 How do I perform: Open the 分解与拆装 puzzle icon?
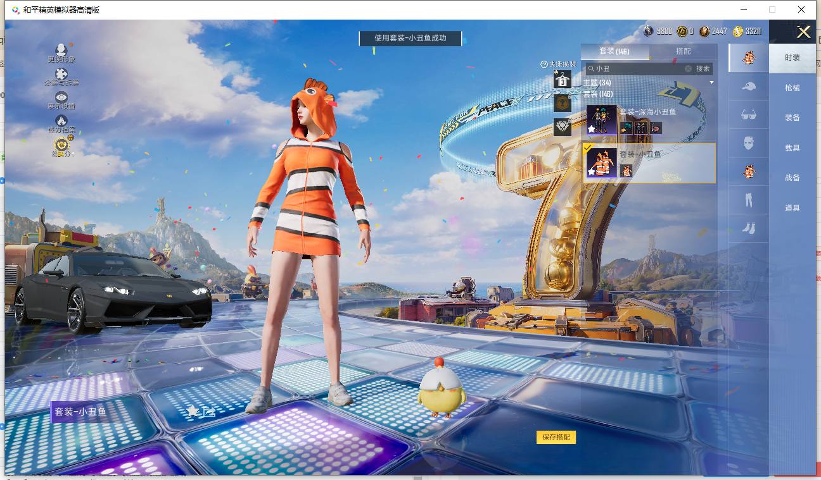(x=61, y=74)
